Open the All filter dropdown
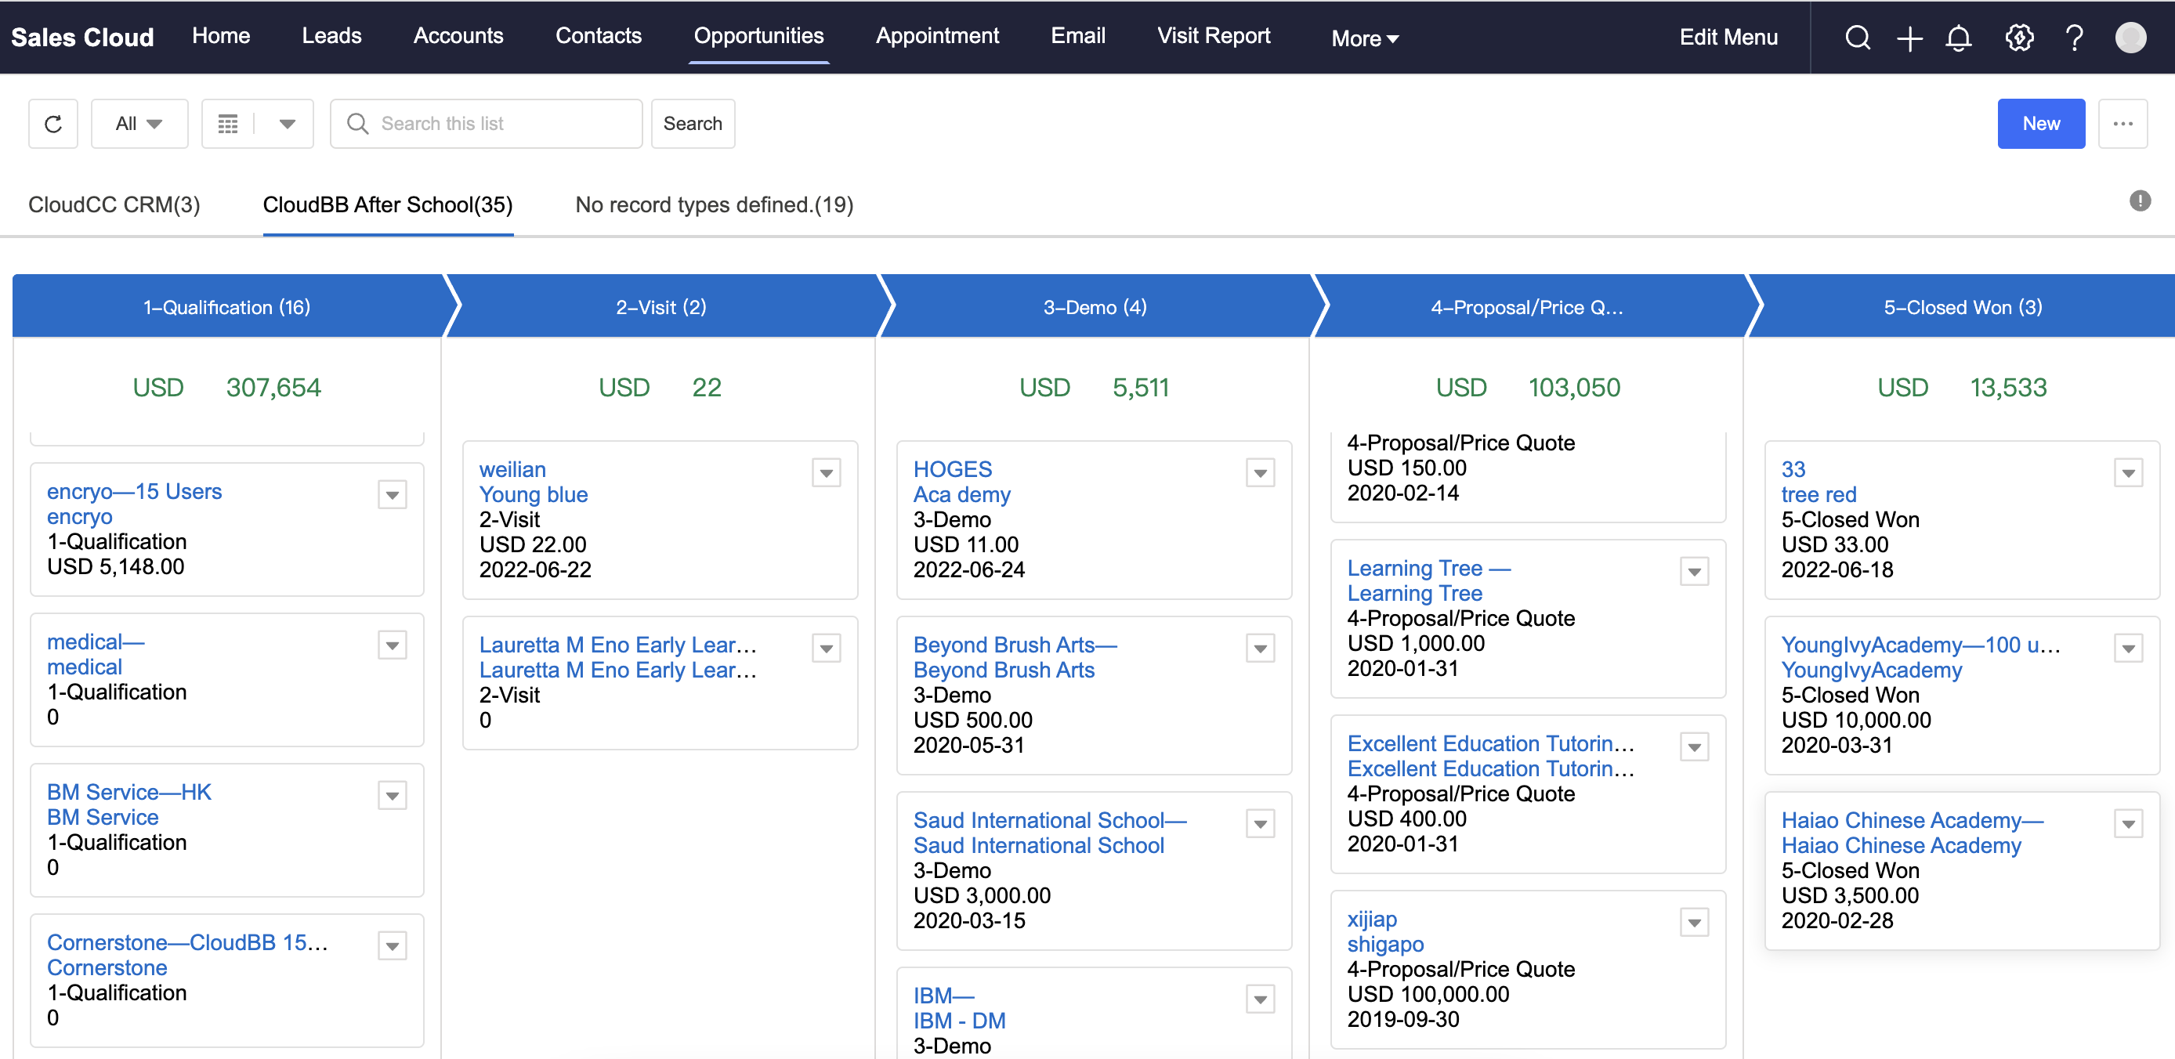Image resolution: width=2175 pixels, height=1059 pixels. 139,124
